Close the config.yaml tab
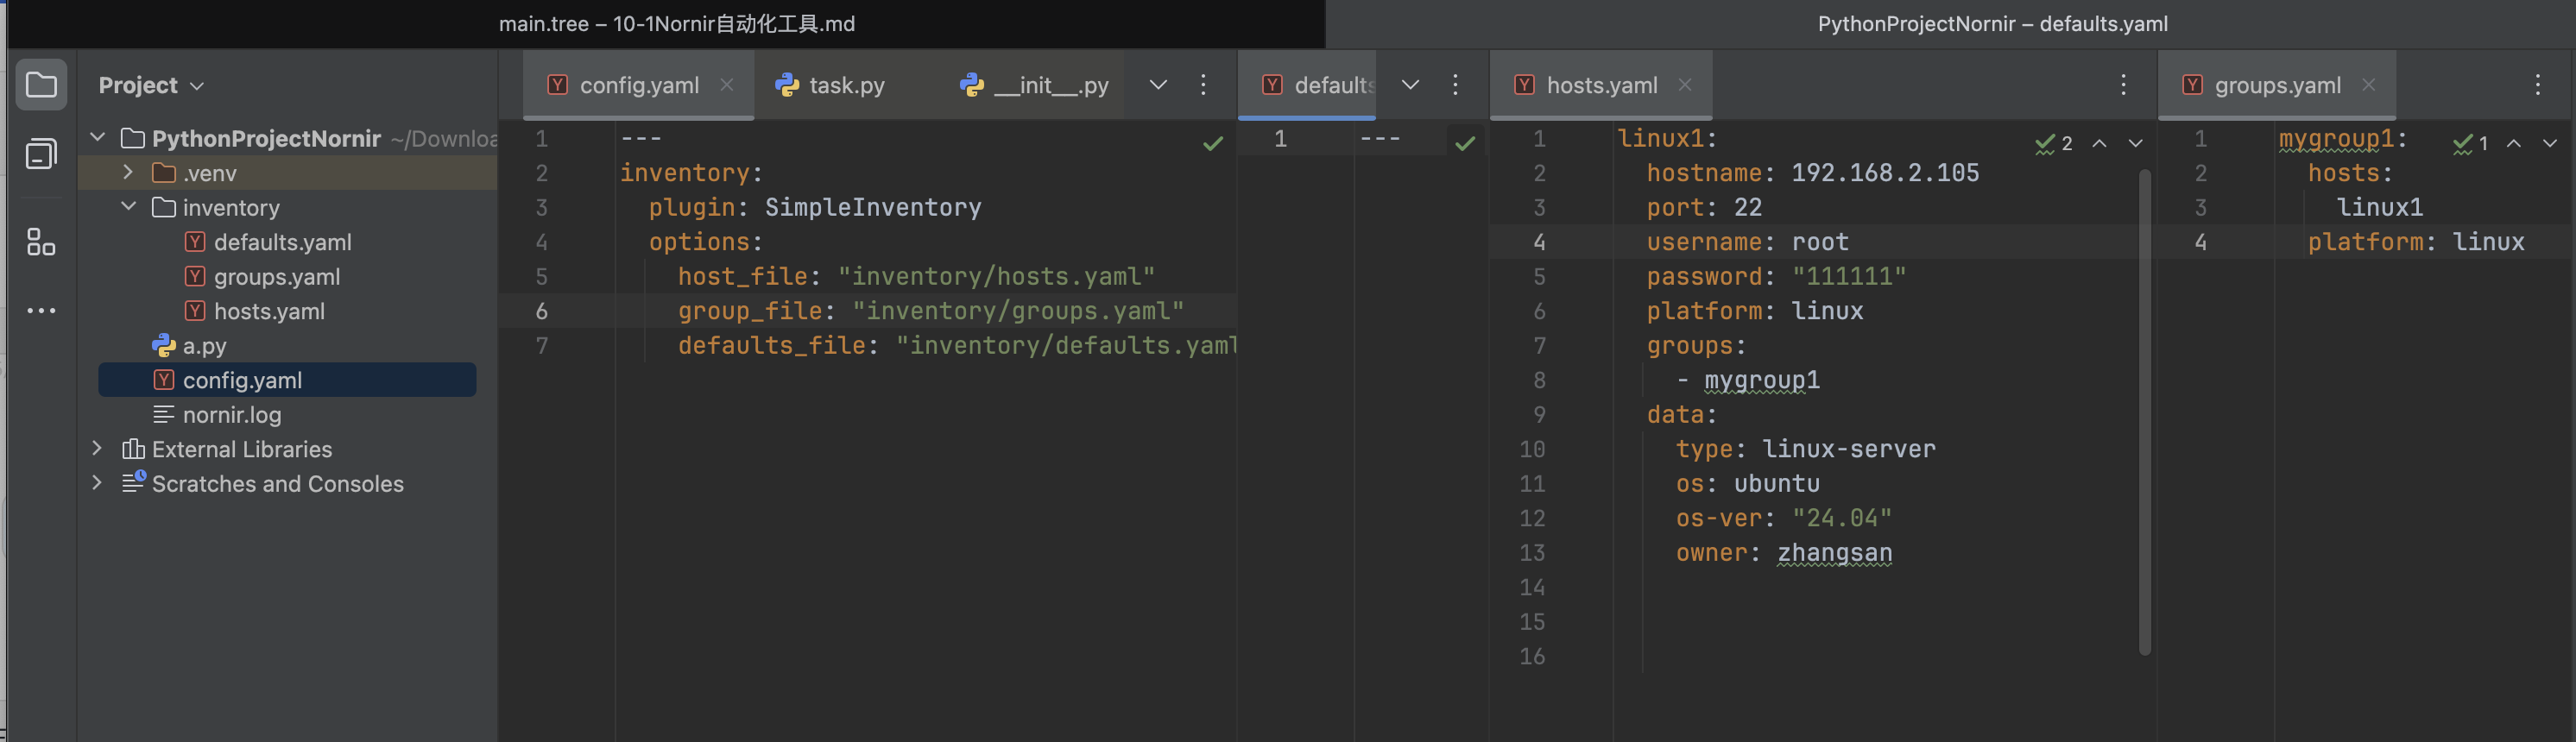The image size is (2576, 742). (x=727, y=85)
